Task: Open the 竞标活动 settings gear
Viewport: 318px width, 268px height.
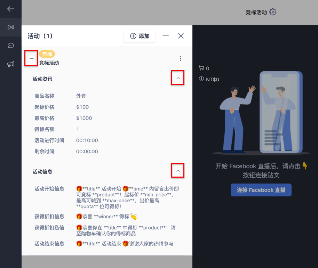Action: point(273,12)
